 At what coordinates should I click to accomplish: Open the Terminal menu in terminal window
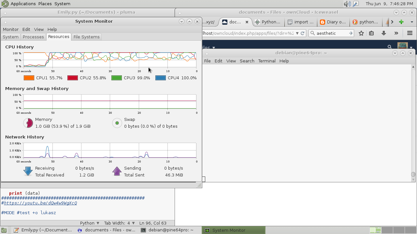pyautogui.click(x=267, y=61)
